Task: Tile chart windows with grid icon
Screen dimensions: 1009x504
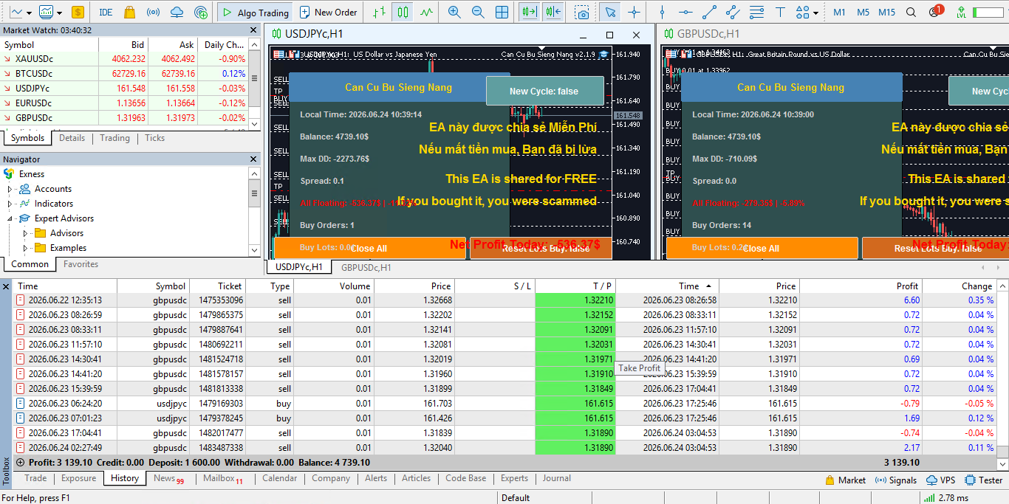Action: click(502, 12)
